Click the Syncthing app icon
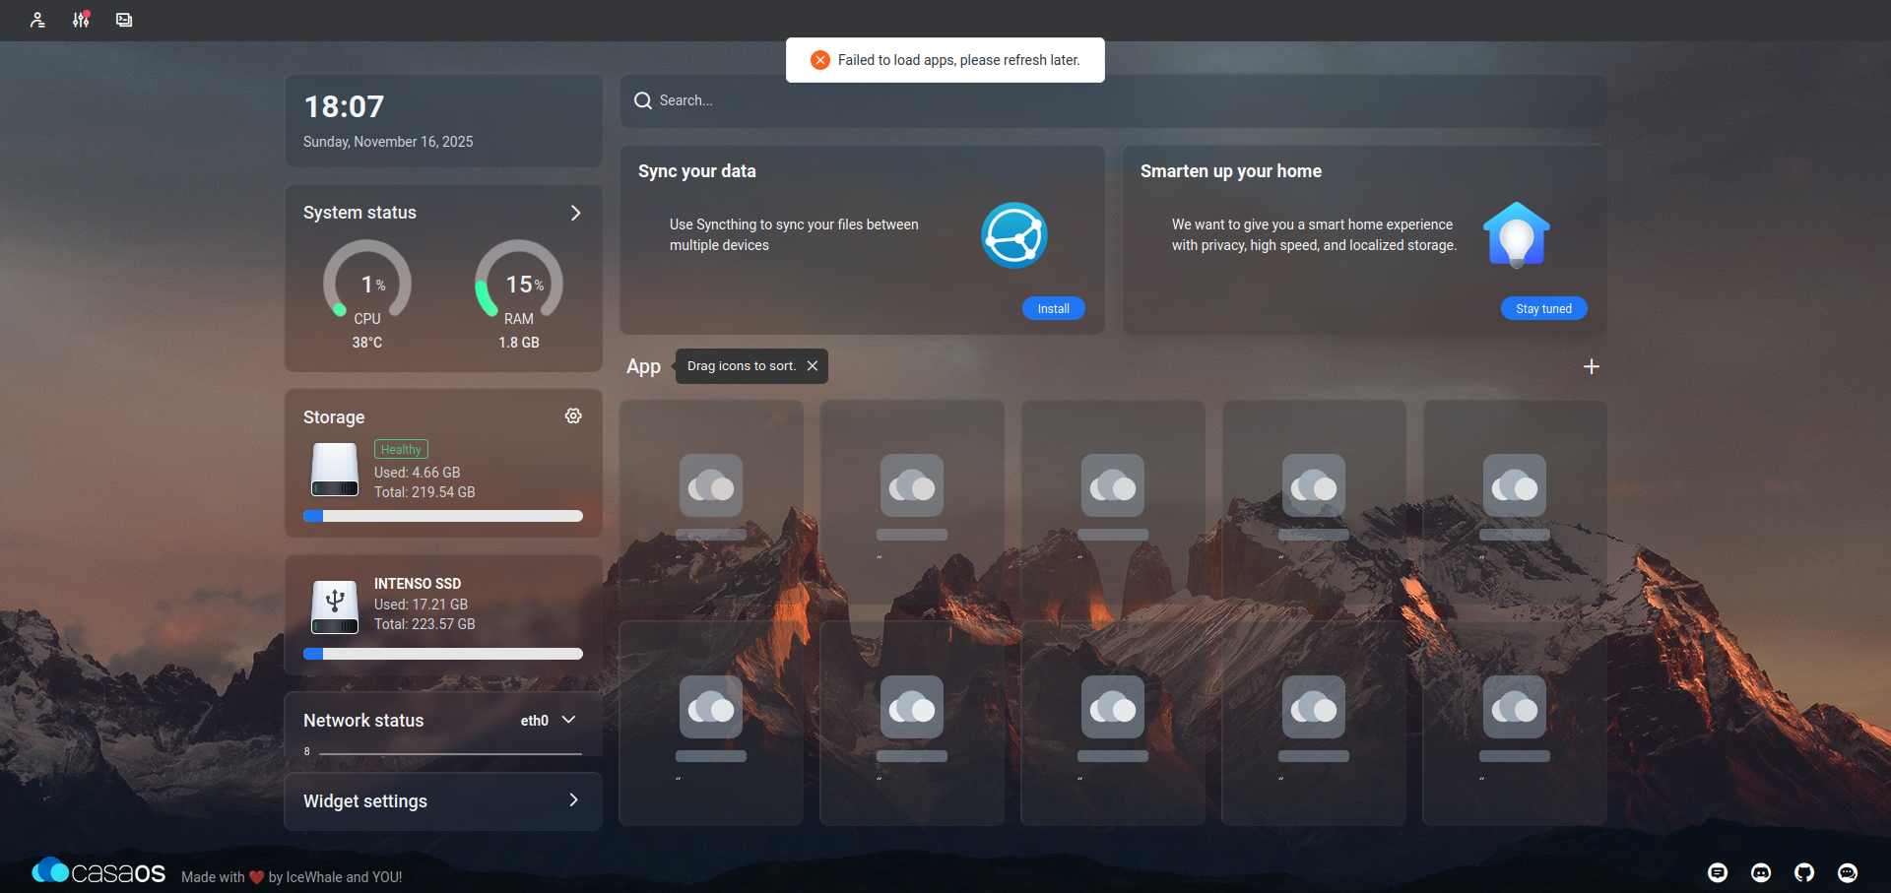This screenshot has width=1891, height=893. pyautogui.click(x=1013, y=235)
